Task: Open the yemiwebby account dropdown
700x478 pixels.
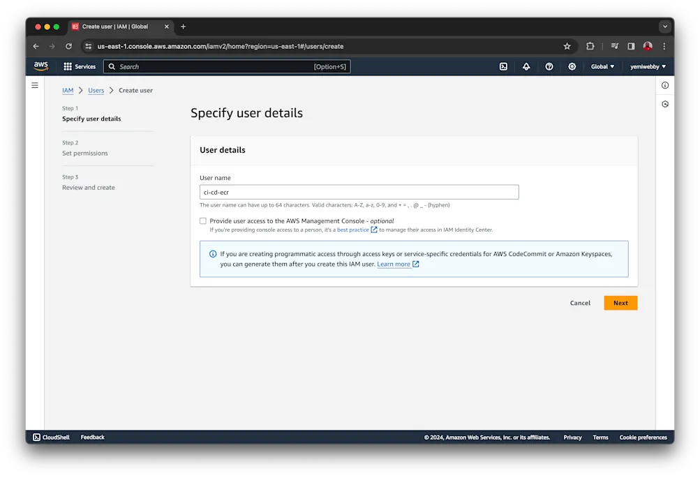Action: (648, 66)
